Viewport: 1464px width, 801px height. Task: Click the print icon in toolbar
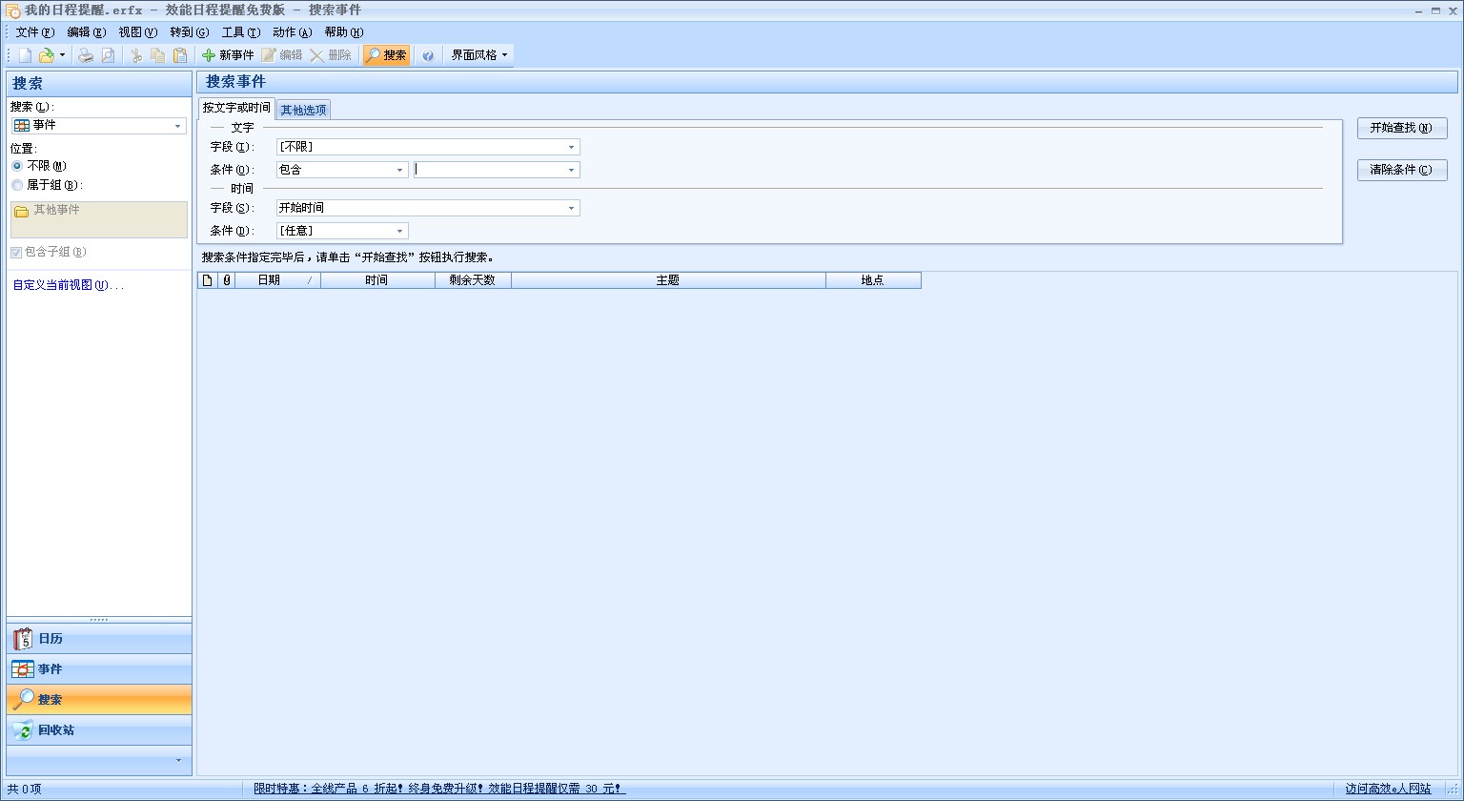point(86,55)
